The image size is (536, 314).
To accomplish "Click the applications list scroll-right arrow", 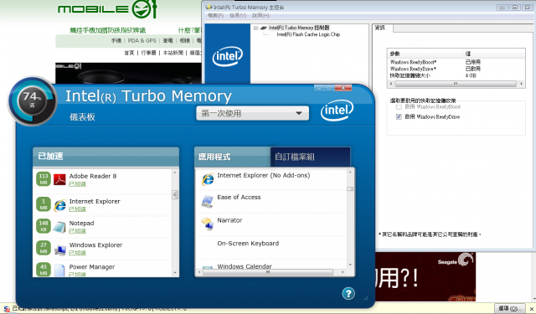I will click(x=343, y=272).
